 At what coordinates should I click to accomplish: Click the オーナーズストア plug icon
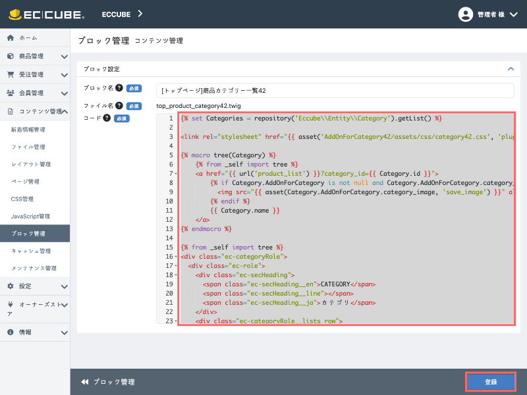(11, 304)
